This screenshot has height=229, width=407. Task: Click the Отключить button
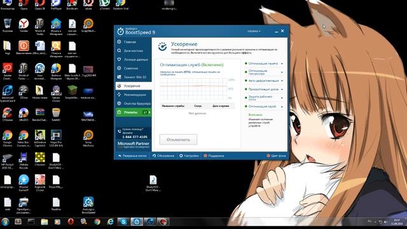178,140
